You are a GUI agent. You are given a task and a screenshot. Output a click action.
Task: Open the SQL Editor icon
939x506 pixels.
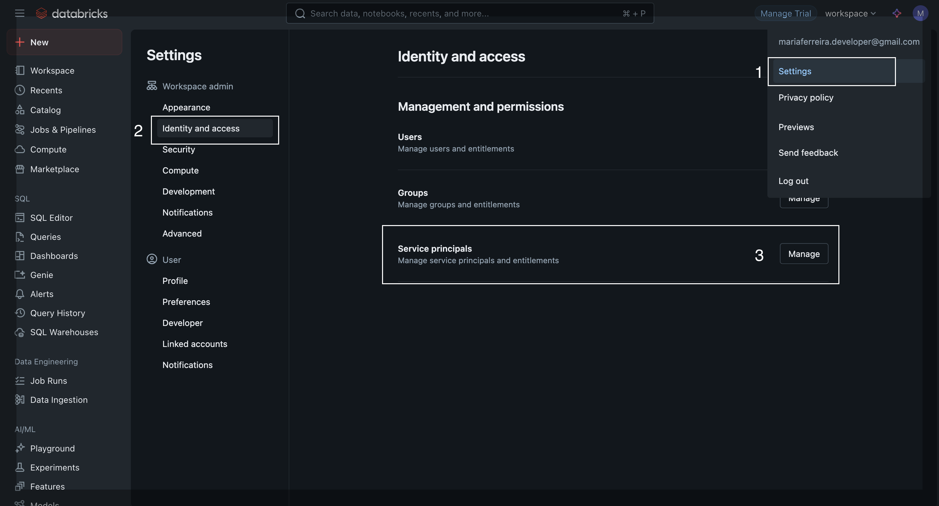click(x=20, y=218)
